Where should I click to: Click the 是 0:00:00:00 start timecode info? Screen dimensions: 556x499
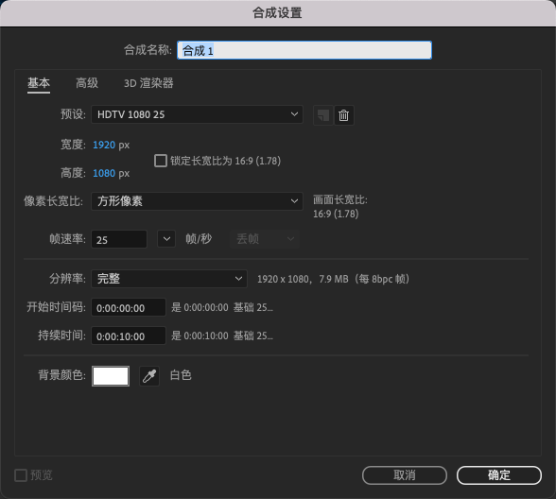222,307
